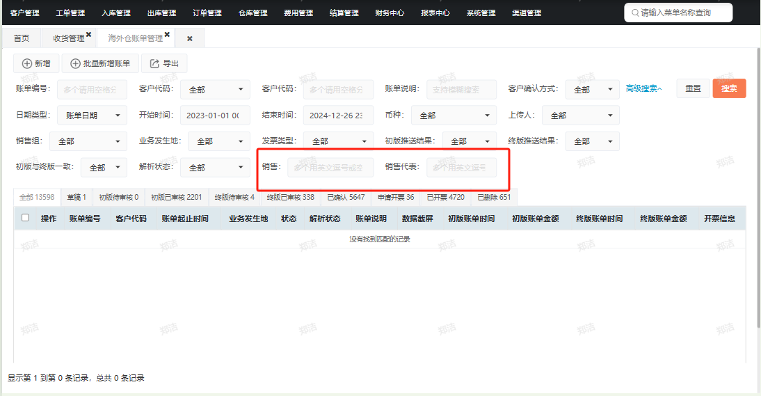
Task: Click 新增 to add a new bill
Action: pyautogui.click(x=36, y=63)
